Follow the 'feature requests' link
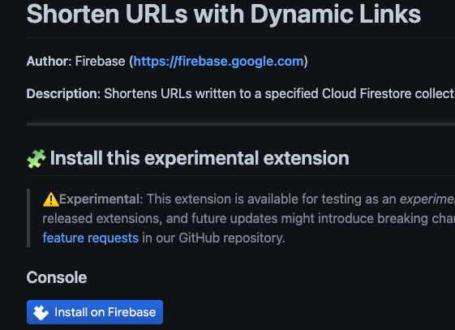This screenshot has width=455, height=330. click(x=91, y=238)
